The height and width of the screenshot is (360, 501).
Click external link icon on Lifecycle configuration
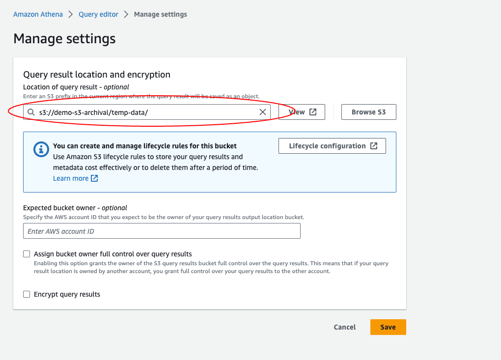tap(374, 146)
